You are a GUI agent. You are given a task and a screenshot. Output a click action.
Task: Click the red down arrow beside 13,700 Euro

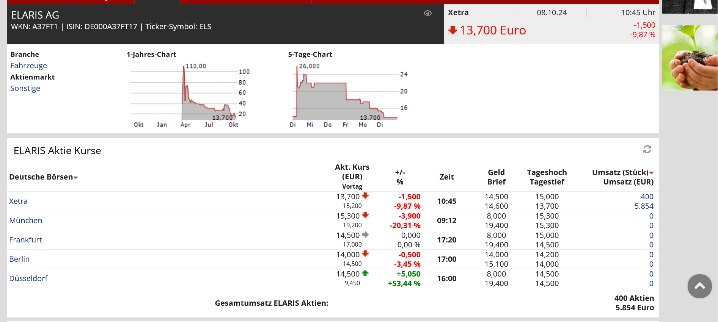(452, 30)
